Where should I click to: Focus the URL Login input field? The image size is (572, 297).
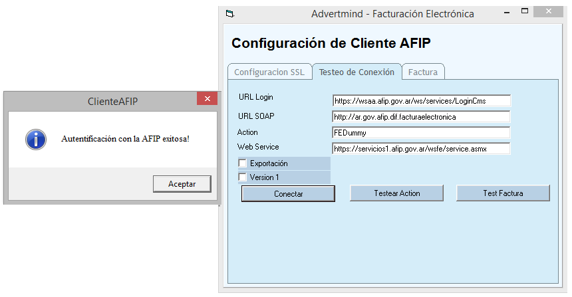click(421, 101)
